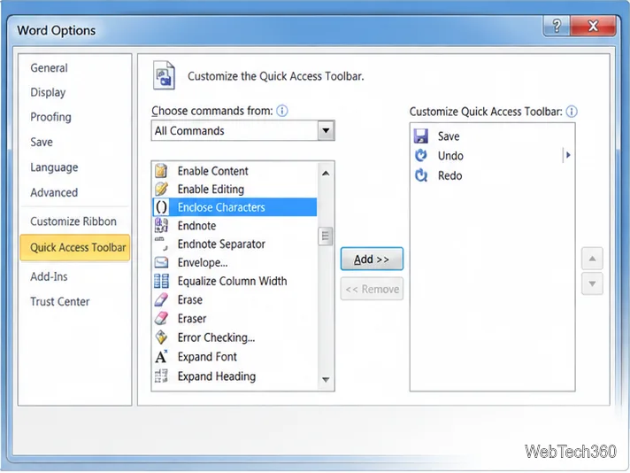Close the Word Options dialog
Screen dimensions: 630x473
(x=593, y=27)
